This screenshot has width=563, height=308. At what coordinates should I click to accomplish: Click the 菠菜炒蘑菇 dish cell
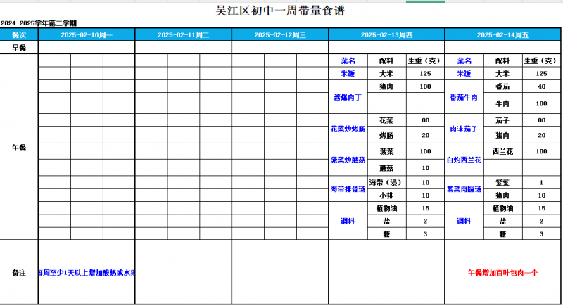[x=348, y=160]
